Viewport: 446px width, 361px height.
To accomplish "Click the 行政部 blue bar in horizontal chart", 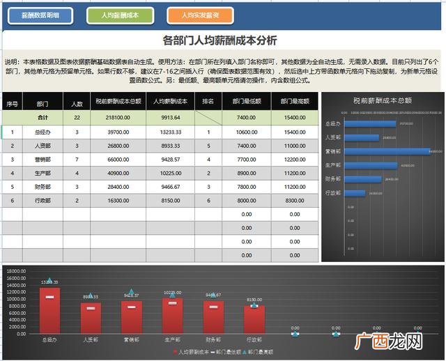I will click(x=355, y=193).
